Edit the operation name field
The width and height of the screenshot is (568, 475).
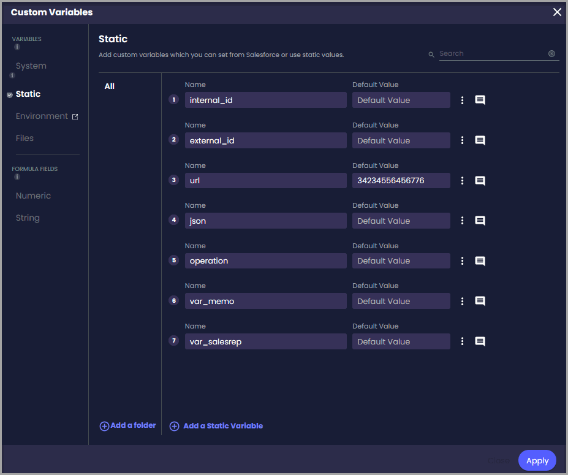[265, 261]
